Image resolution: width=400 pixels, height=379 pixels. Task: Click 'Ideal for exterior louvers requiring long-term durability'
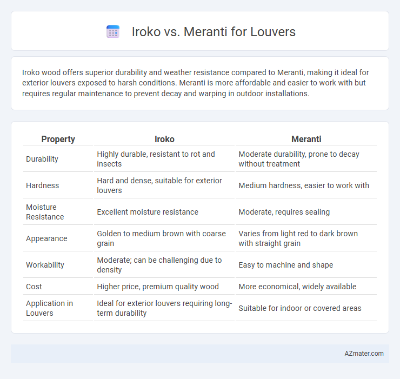(164, 308)
